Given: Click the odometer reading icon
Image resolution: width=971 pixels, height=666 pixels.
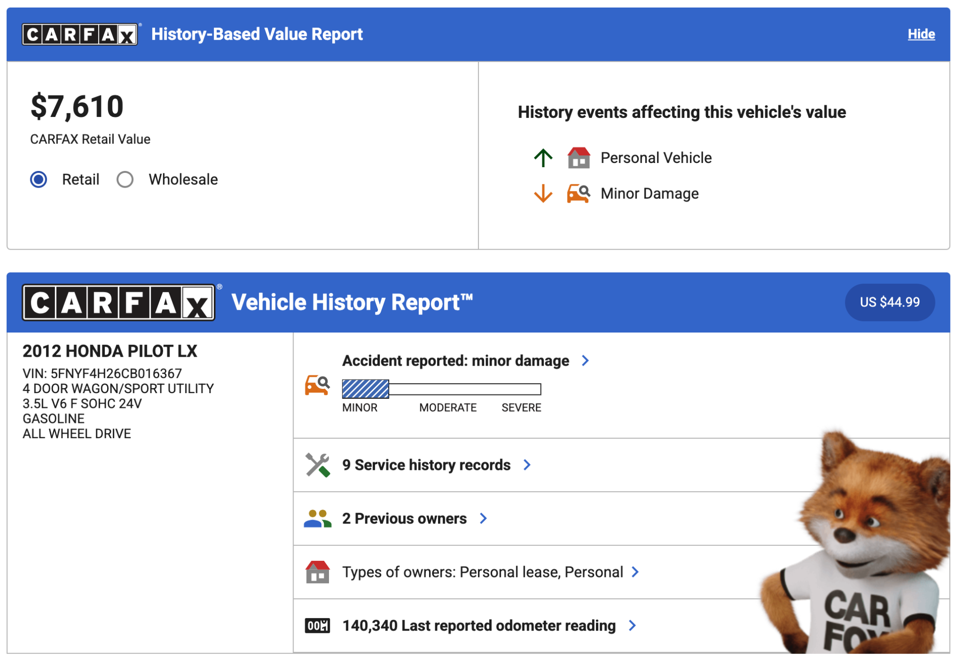Looking at the screenshot, I should point(317,625).
